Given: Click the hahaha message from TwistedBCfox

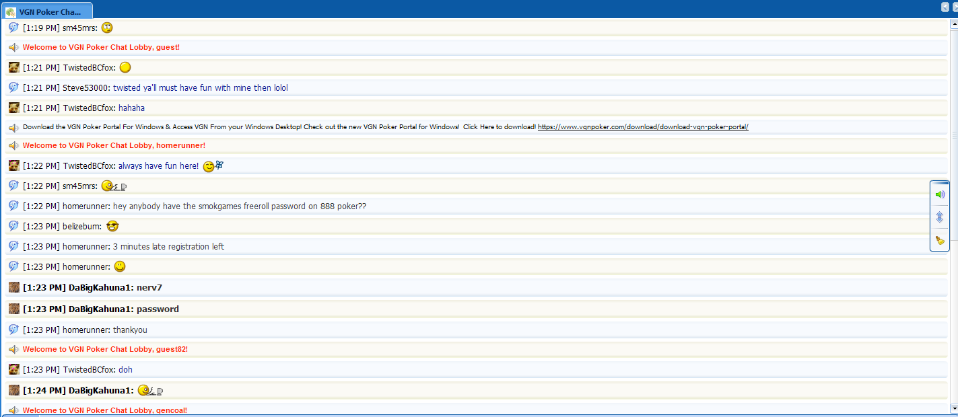Looking at the screenshot, I should tap(131, 108).
